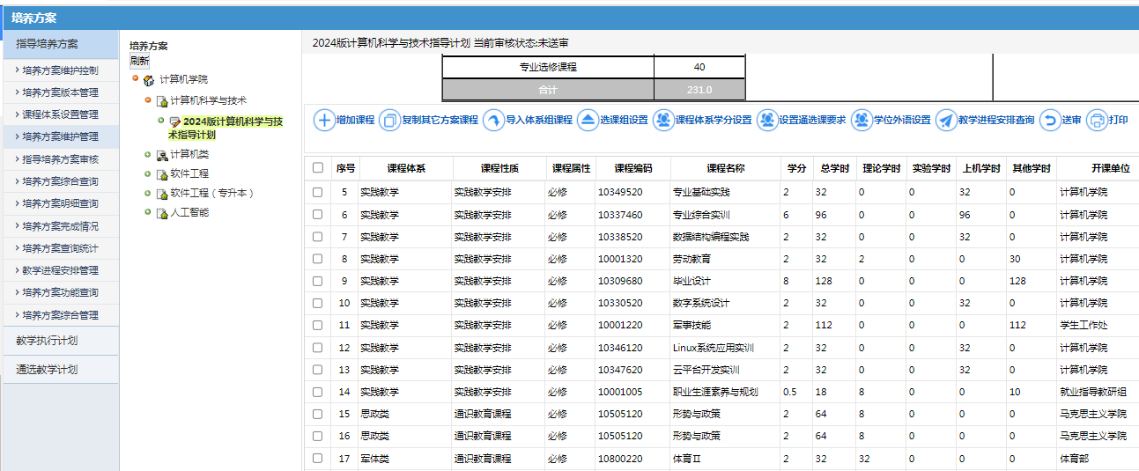Click the pencil icon beside 2024版计算机科学与技术指导计划
Image resolution: width=1139 pixels, height=471 pixels.
click(174, 121)
